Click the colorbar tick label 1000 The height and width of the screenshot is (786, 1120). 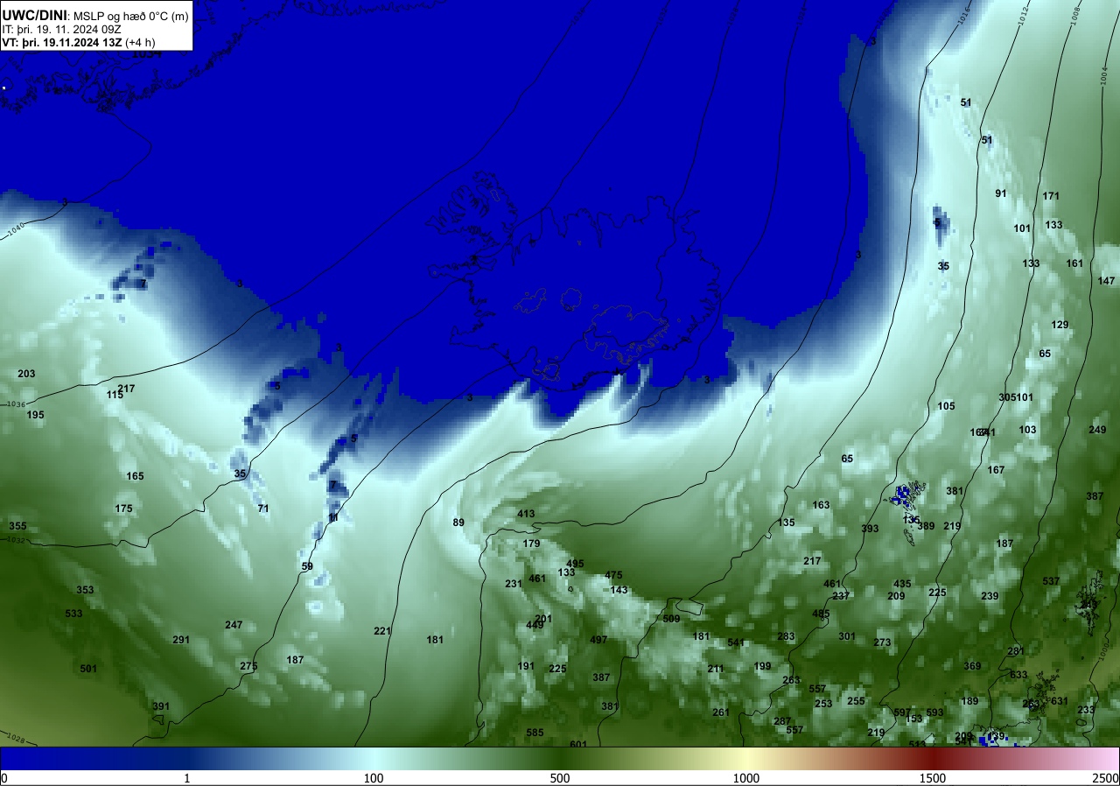coord(746,778)
